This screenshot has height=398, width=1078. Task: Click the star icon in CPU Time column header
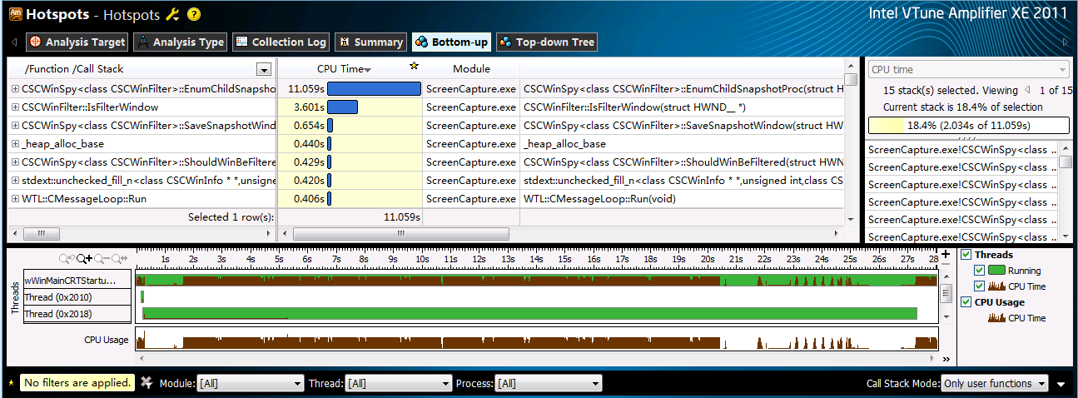[414, 67]
